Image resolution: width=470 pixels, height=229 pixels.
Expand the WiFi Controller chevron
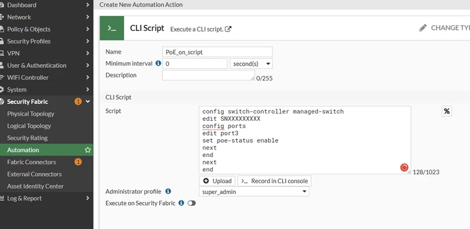point(87,77)
